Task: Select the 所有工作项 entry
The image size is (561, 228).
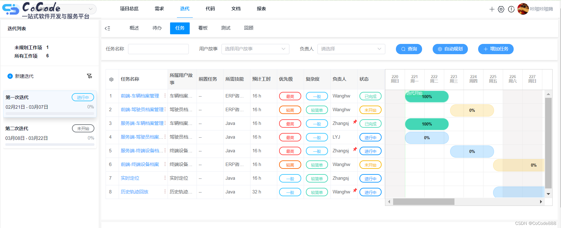Action: (x=31, y=56)
